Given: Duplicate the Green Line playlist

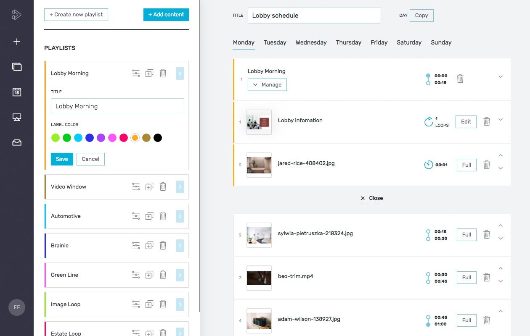Looking at the screenshot, I should (x=149, y=275).
